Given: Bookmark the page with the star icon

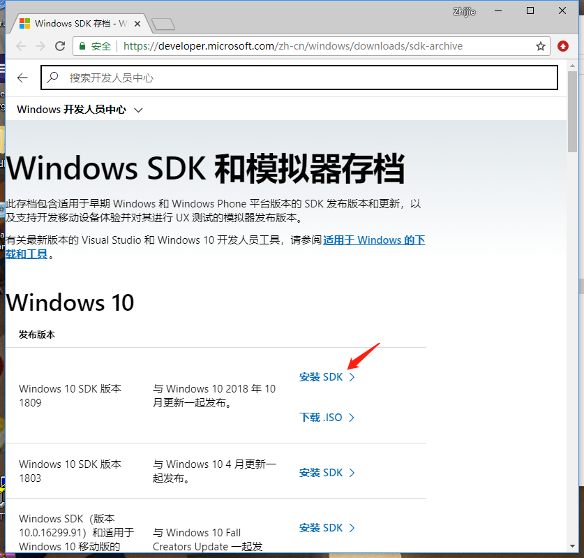Looking at the screenshot, I should click(x=541, y=46).
